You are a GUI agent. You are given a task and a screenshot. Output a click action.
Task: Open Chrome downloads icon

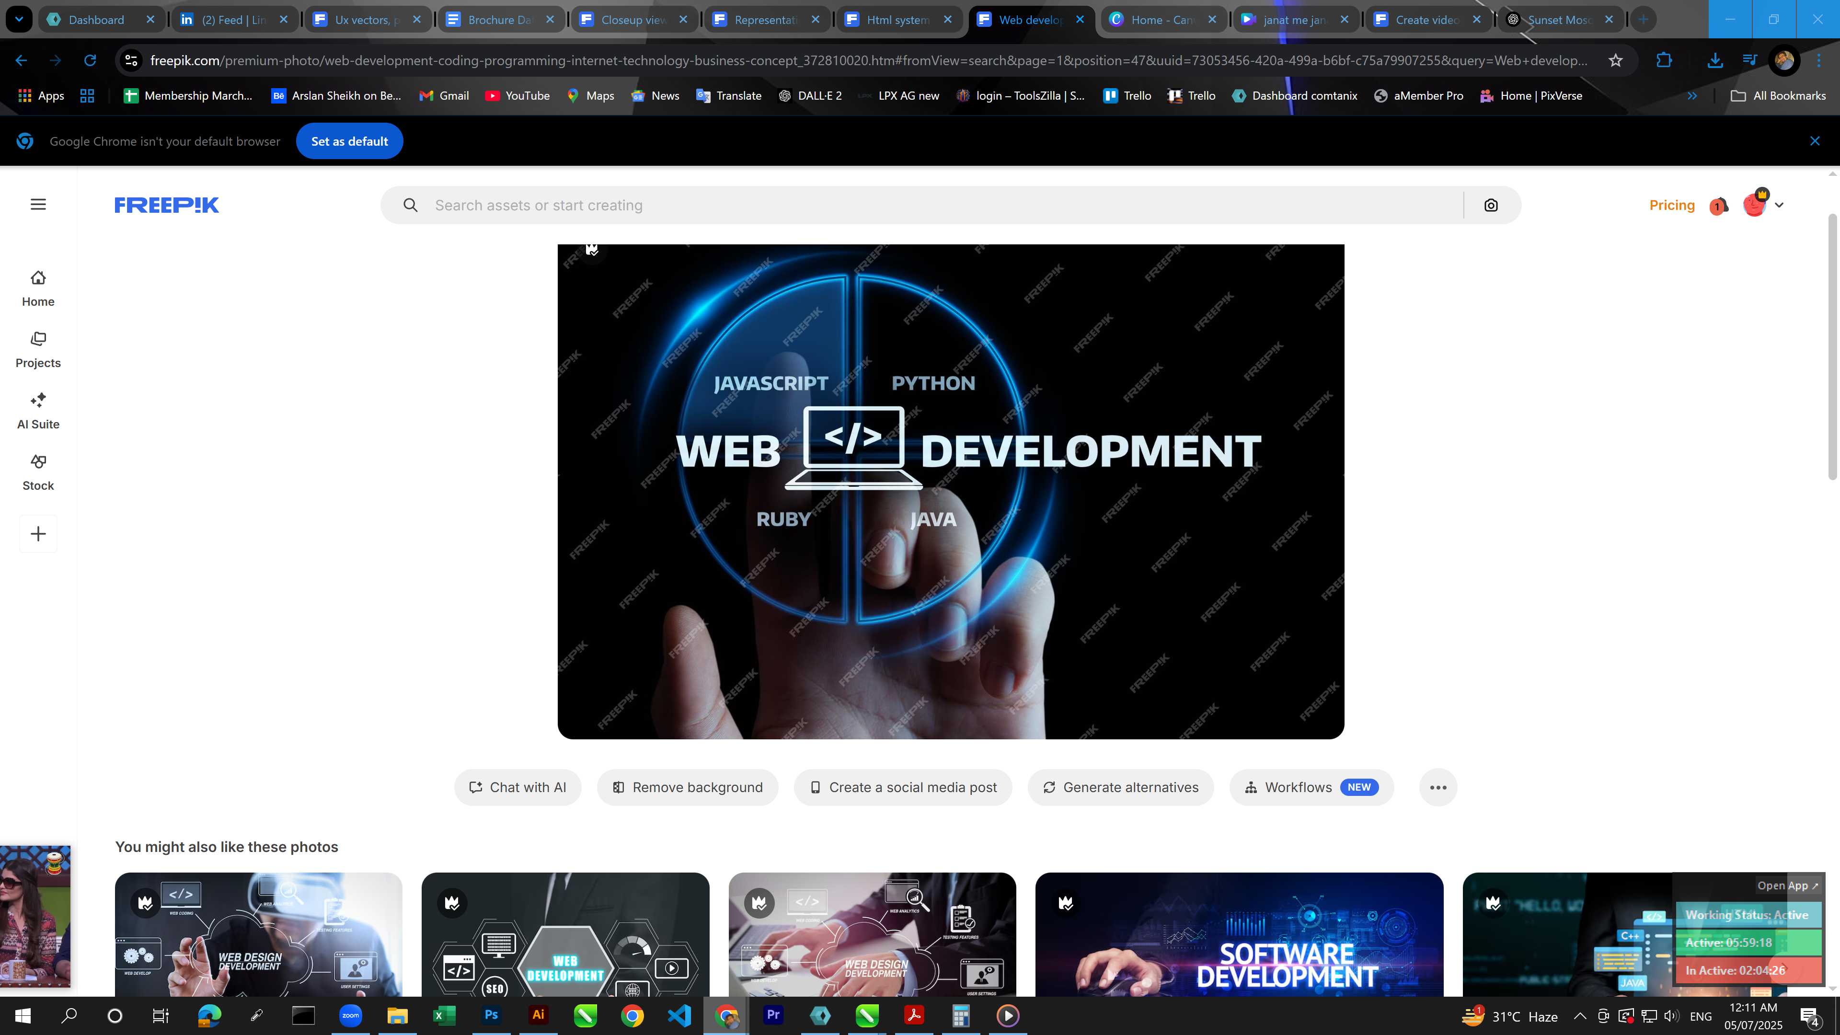1714,61
